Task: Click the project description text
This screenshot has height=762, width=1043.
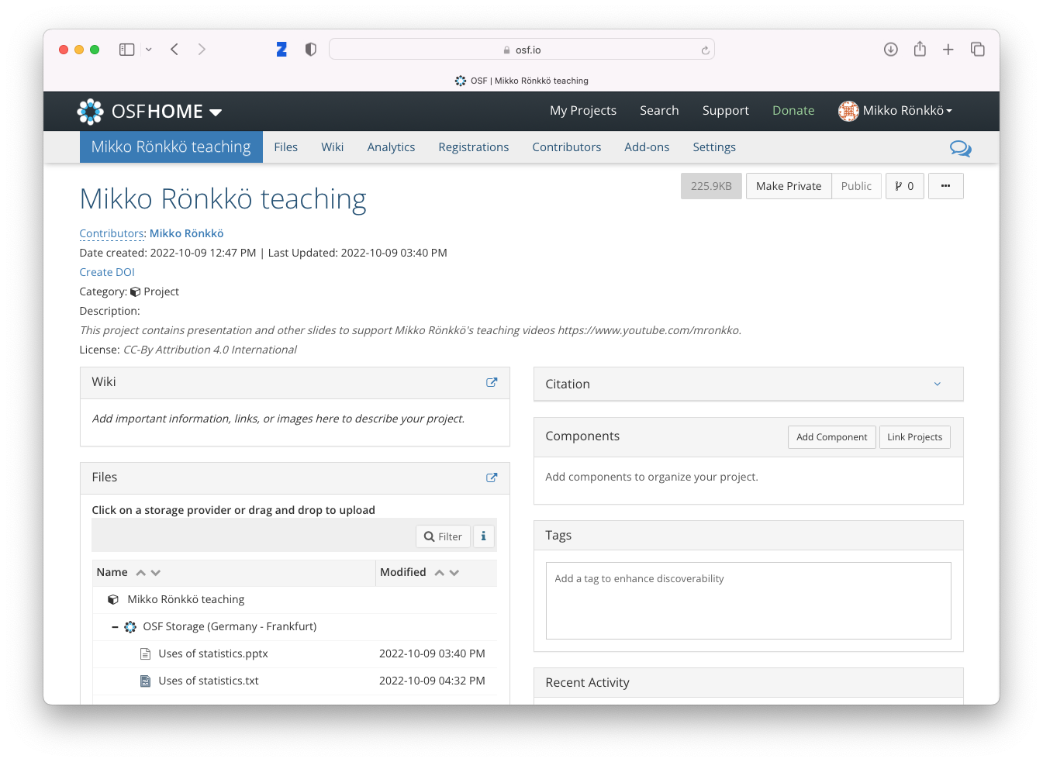Action: [x=410, y=330]
